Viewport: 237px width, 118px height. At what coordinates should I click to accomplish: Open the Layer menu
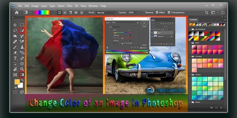44,6
